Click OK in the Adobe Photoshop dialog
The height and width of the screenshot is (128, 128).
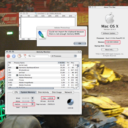coord(80,43)
